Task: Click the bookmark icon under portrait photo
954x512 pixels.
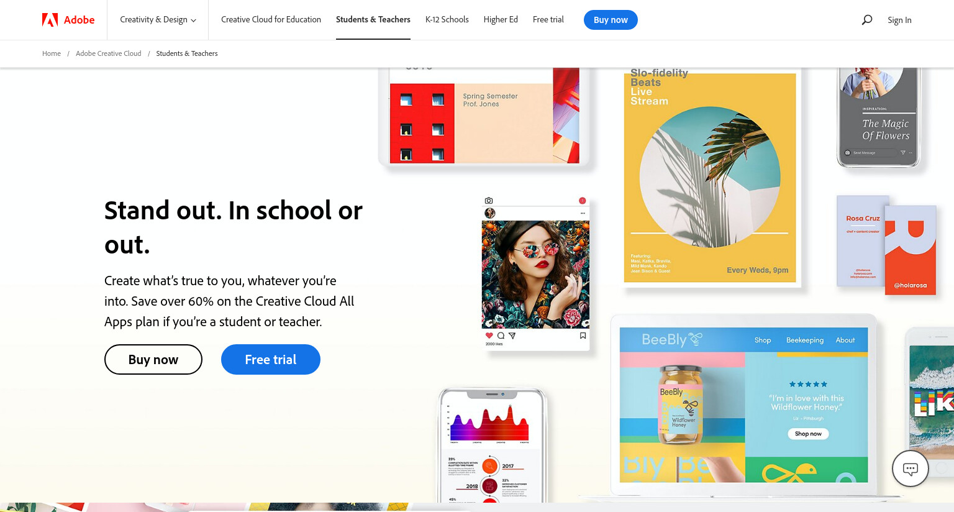Action: tap(583, 336)
